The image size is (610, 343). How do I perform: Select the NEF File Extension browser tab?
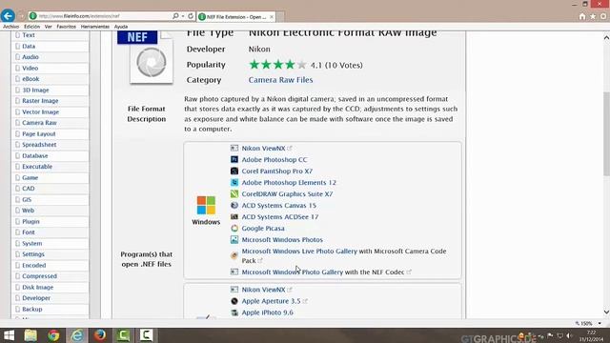235,17
